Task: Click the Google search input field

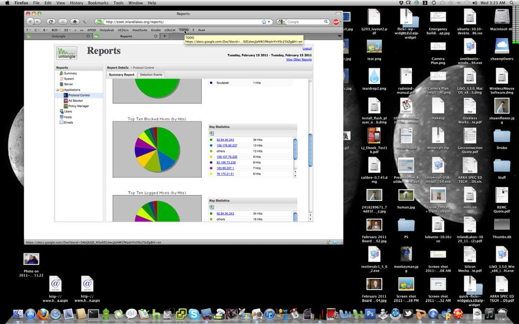Action: (306, 22)
